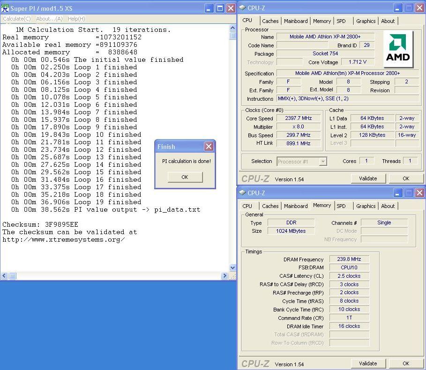The height and width of the screenshot is (370, 426).
Task: Click Command Rate value 1T
Action: pyautogui.click(x=349, y=318)
